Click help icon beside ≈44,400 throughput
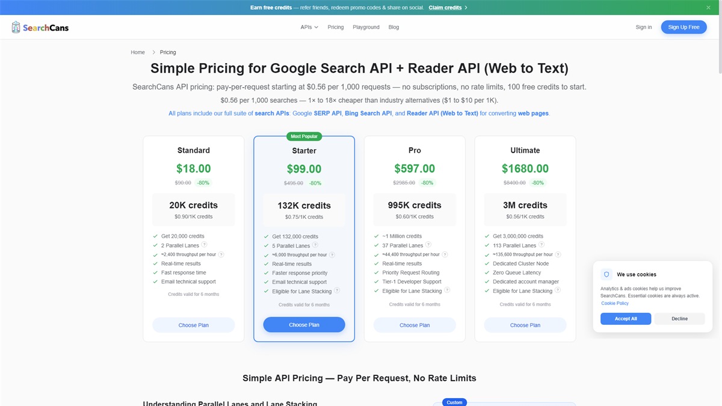The image size is (722, 406). pos(445,254)
